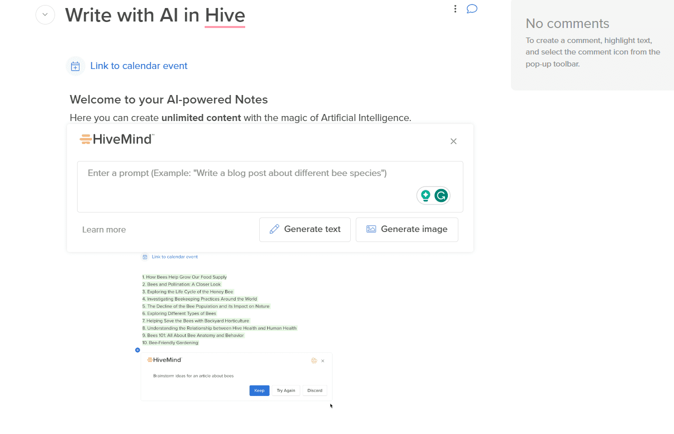Click the blue plus icon beside Bee-Friendly Gardening

(138, 350)
